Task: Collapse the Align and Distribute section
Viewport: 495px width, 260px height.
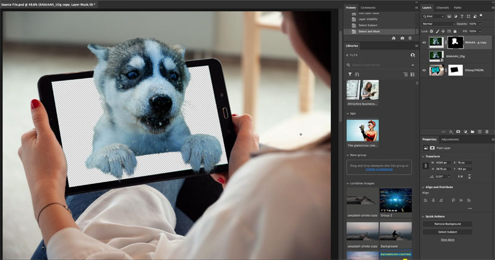Action: pyautogui.click(x=423, y=187)
